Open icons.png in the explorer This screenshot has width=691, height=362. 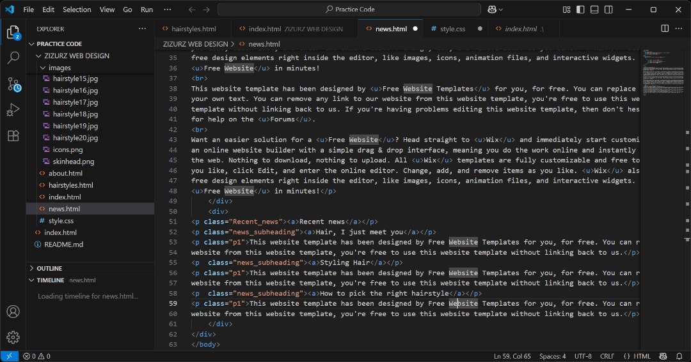[x=68, y=150]
